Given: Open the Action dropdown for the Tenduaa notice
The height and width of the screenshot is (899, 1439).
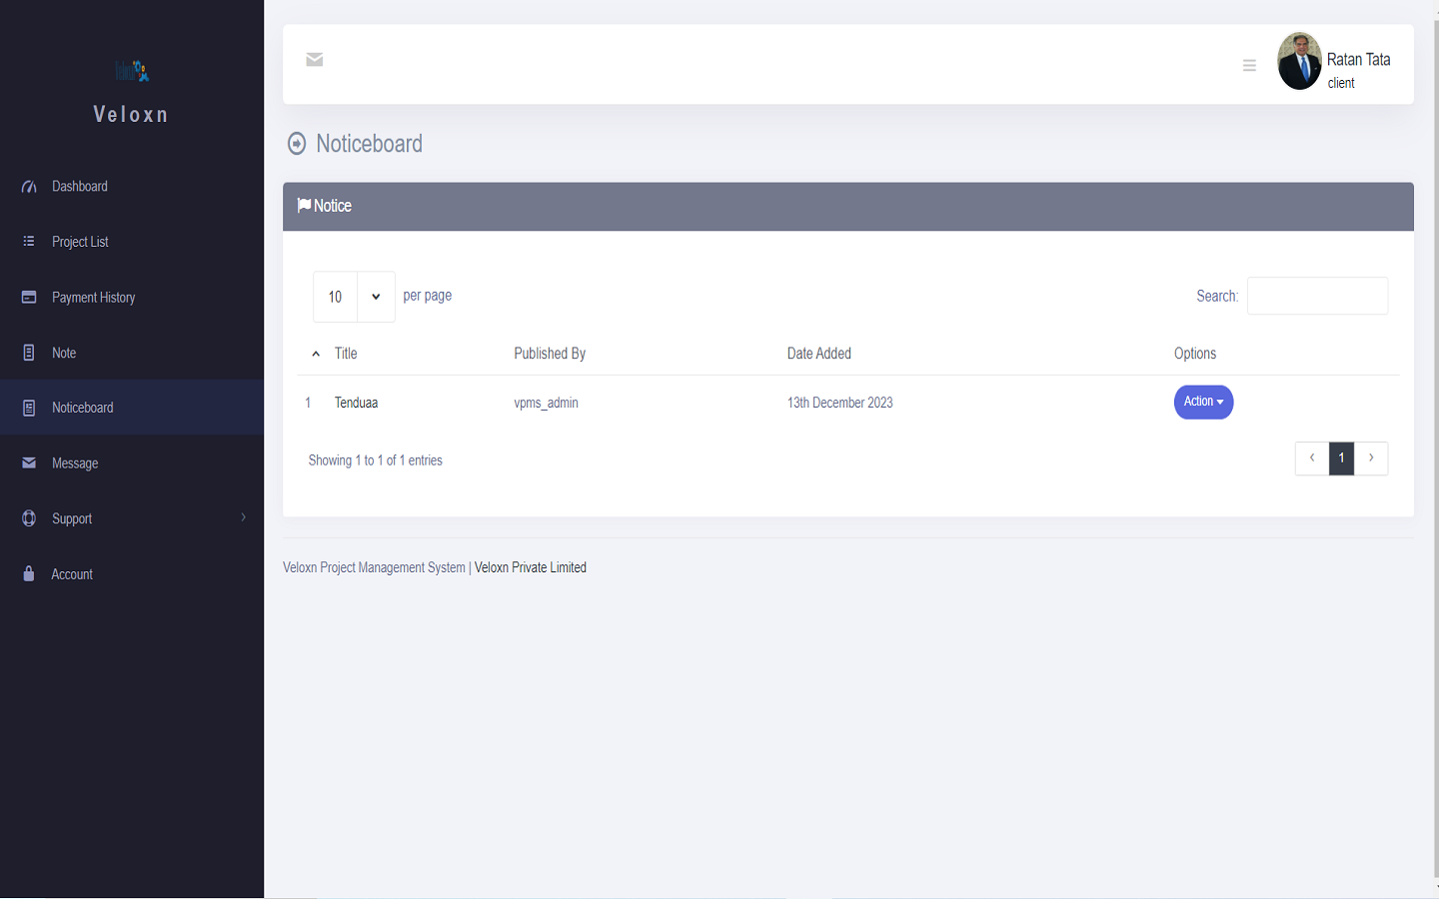Looking at the screenshot, I should [x=1203, y=402].
